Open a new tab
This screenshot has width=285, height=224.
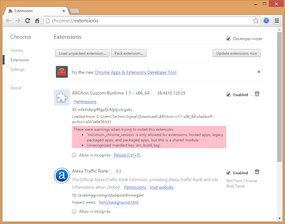pyautogui.click(x=75, y=11)
